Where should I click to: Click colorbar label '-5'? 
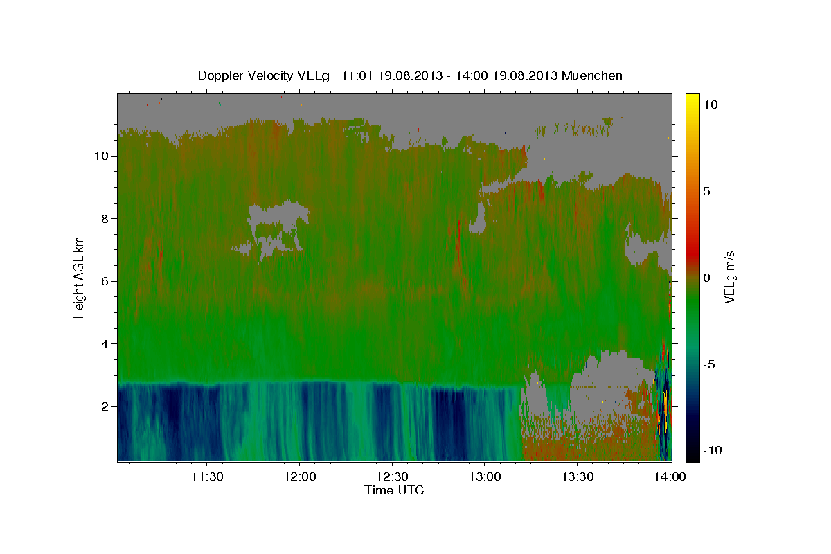click(709, 364)
